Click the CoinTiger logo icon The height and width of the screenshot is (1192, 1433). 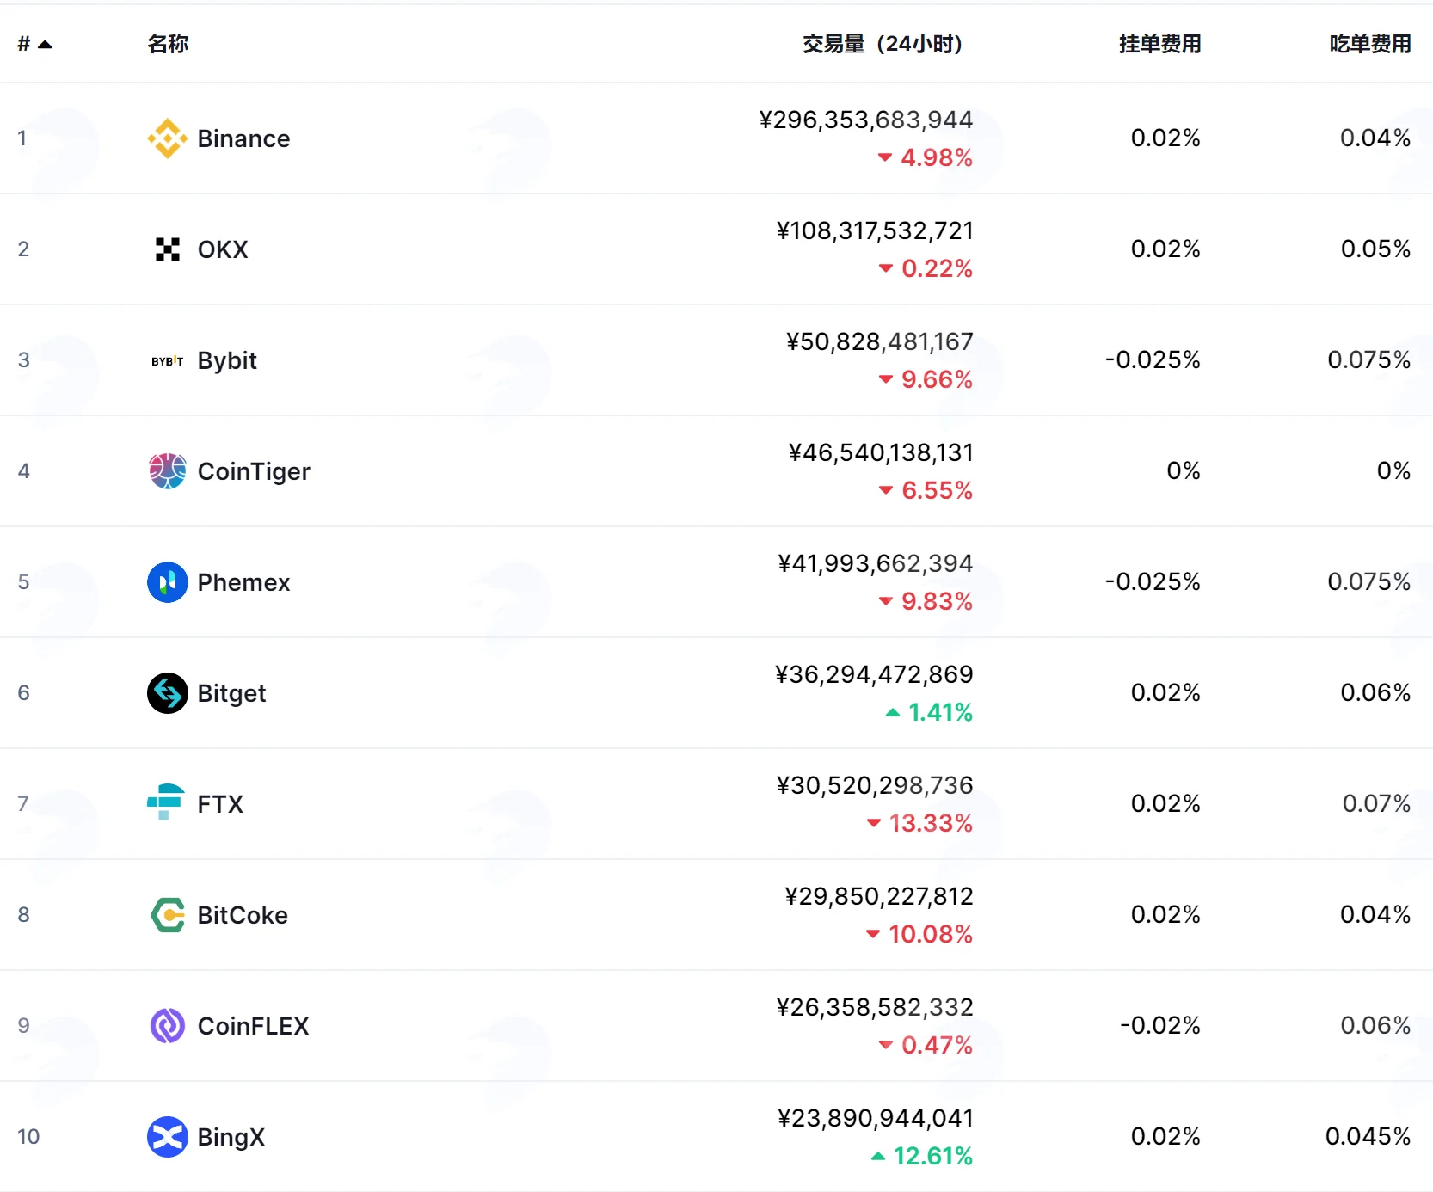coord(168,471)
